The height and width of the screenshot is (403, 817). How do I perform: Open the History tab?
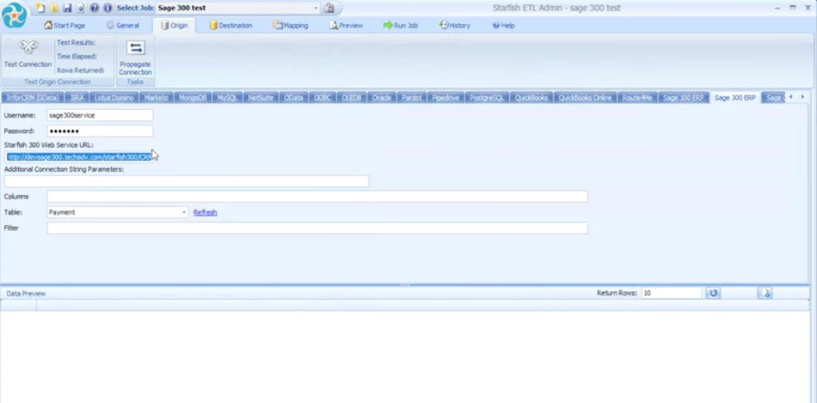point(454,25)
